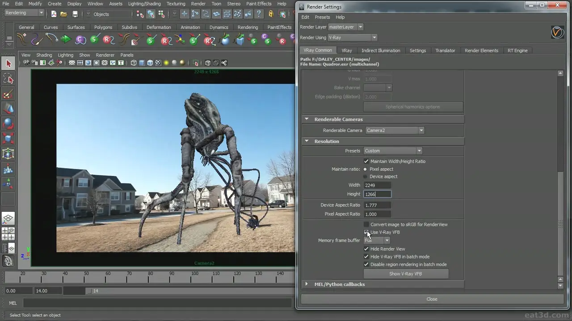
Task: Switch to four-view layout icon
Action: pyautogui.click(x=8, y=234)
